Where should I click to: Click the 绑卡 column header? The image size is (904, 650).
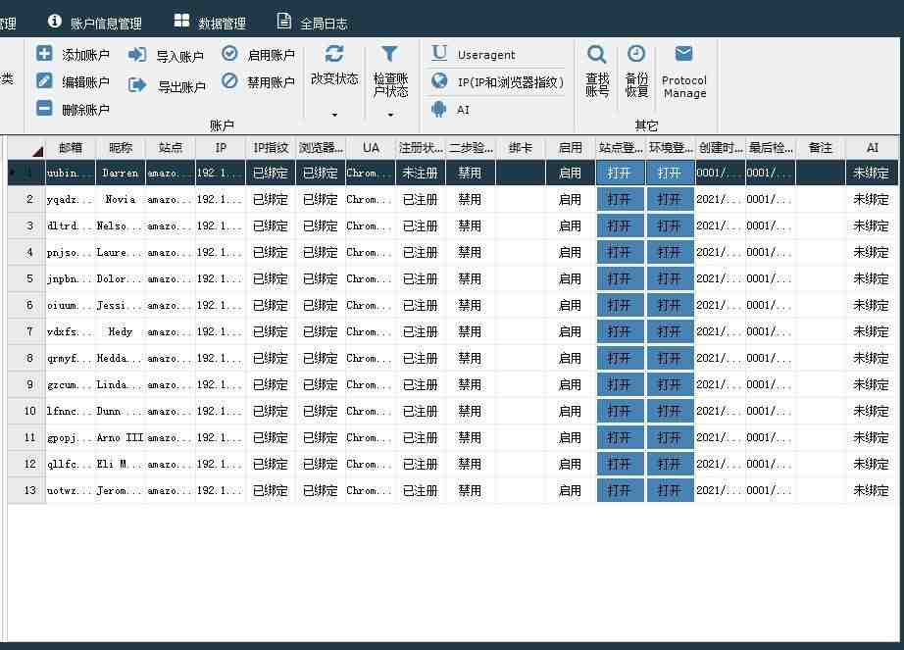tap(521, 148)
